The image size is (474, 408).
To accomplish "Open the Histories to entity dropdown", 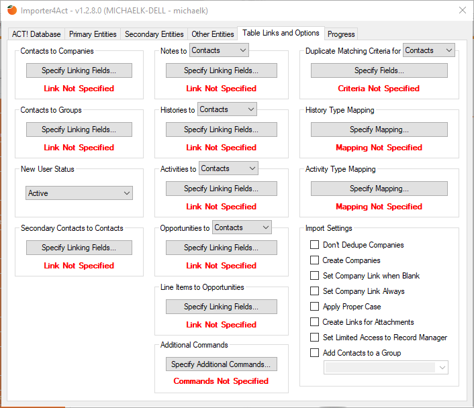I will tap(227, 109).
